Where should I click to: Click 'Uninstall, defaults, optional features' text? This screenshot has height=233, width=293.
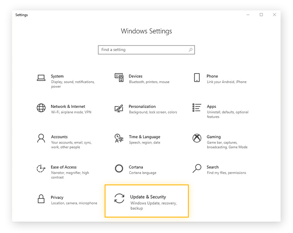[x=228, y=115]
